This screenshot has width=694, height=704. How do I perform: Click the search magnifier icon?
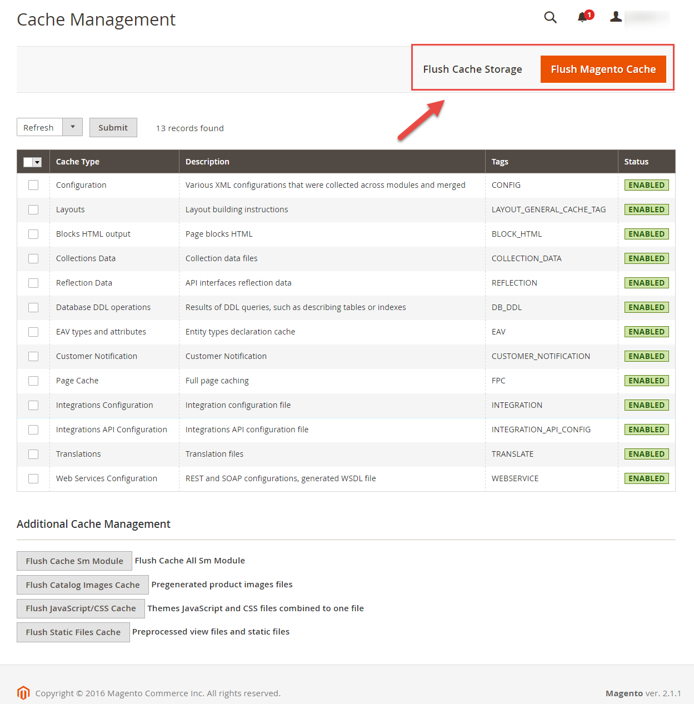coord(550,17)
